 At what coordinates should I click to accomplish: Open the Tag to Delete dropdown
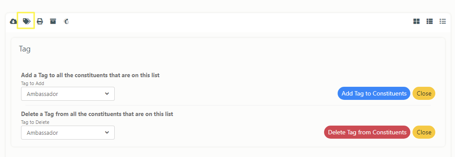click(68, 133)
